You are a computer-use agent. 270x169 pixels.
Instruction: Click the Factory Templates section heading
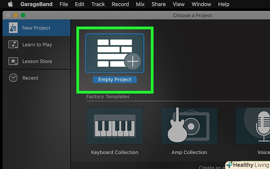(x=108, y=97)
